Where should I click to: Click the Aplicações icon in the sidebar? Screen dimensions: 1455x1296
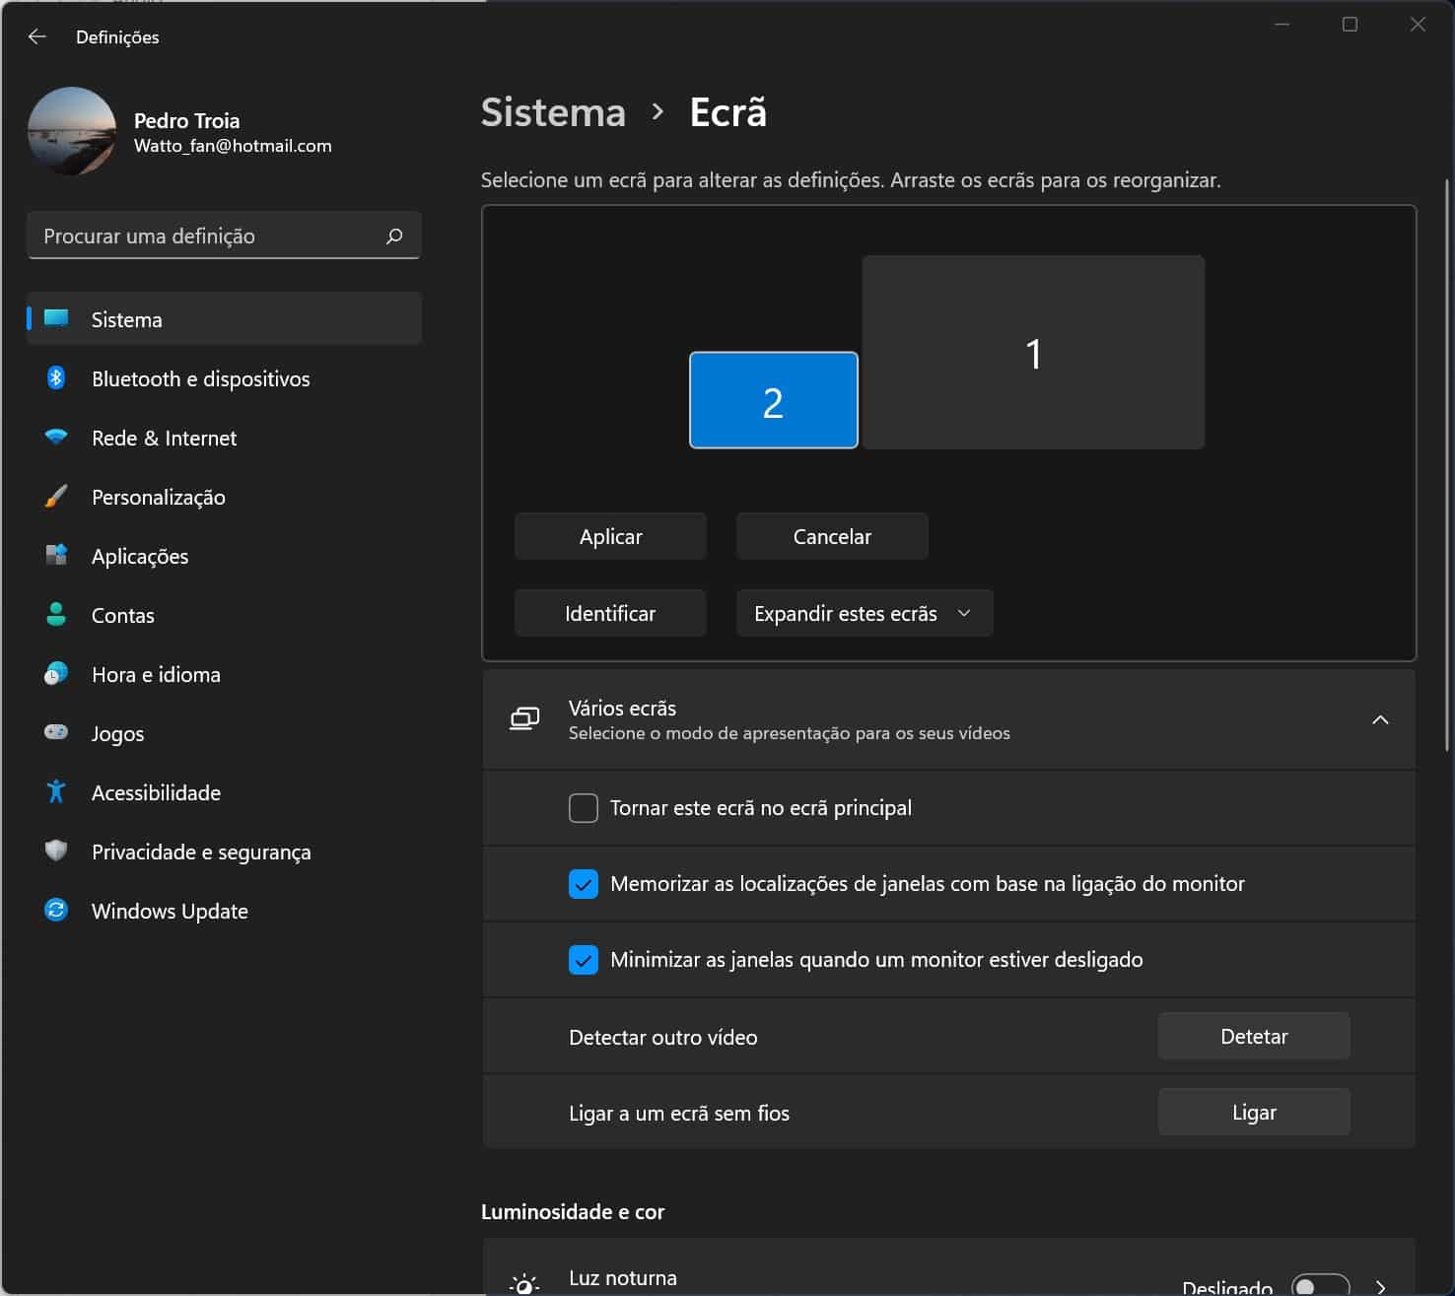56,556
